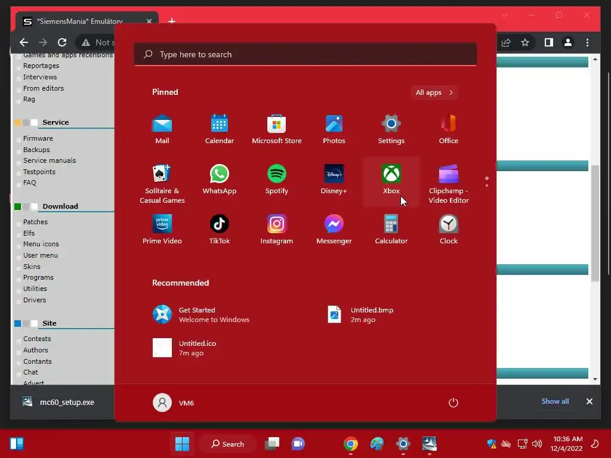Open TikTok
This screenshot has height=458, width=611.
220,230
